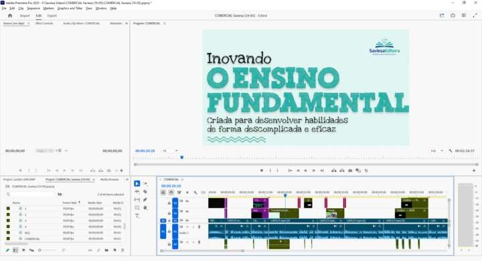This screenshot has width=482, height=261.
Task: Toggle V2 track output eye
Action: click(x=187, y=211)
